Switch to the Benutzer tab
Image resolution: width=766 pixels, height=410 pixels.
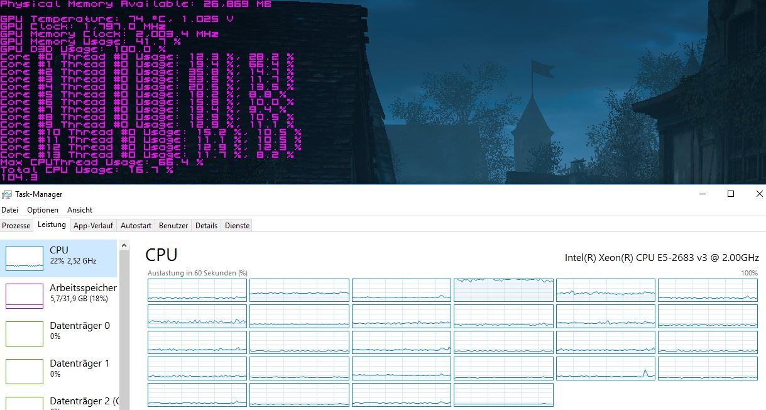click(x=173, y=226)
